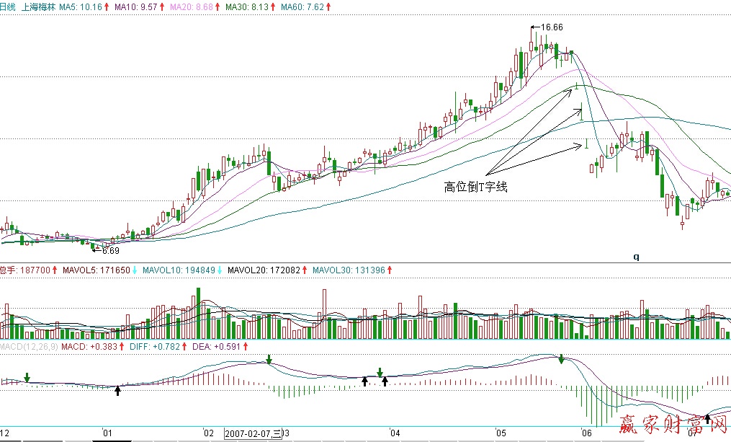Click the small q marker on chart

(x=636, y=256)
